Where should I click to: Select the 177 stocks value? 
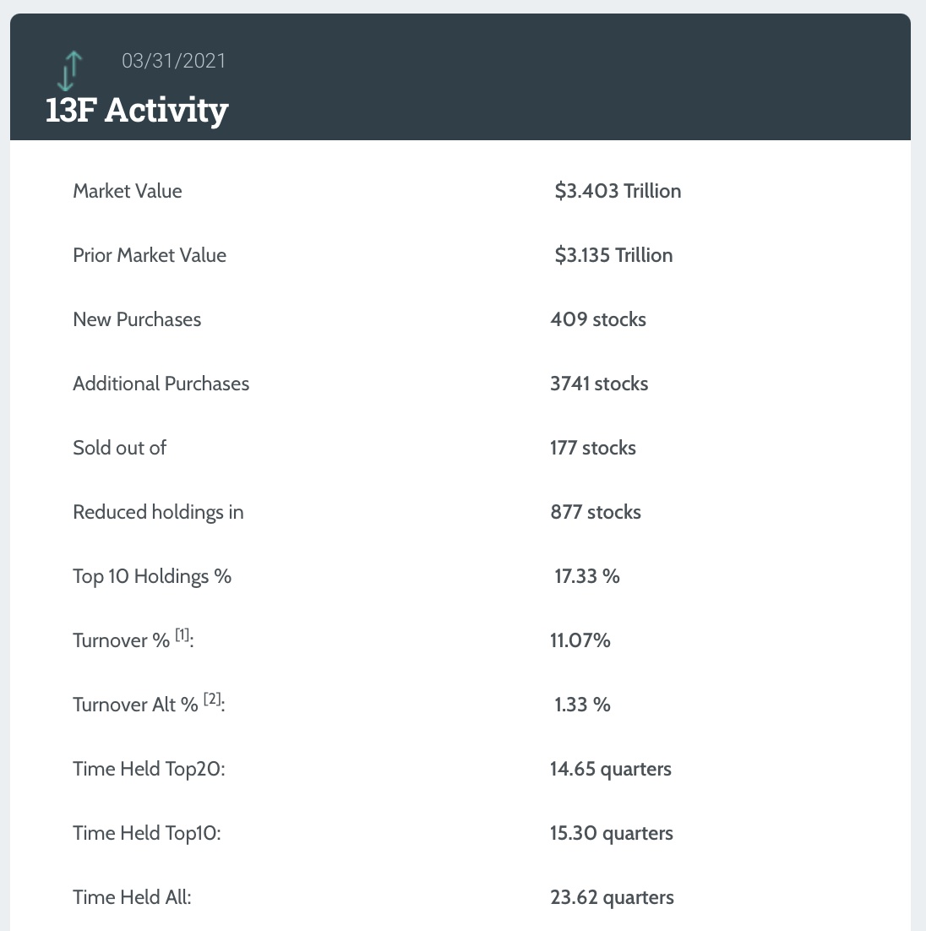coord(593,448)
